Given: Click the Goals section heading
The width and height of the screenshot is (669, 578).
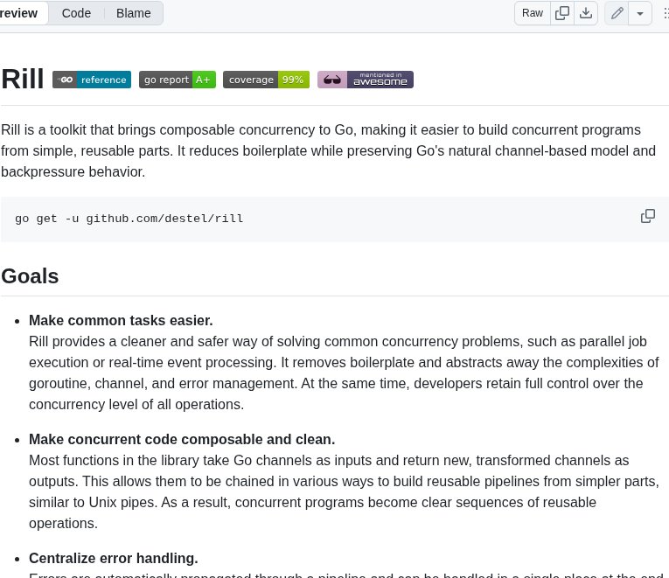Looking at the screenshot, I should point(30,276).
